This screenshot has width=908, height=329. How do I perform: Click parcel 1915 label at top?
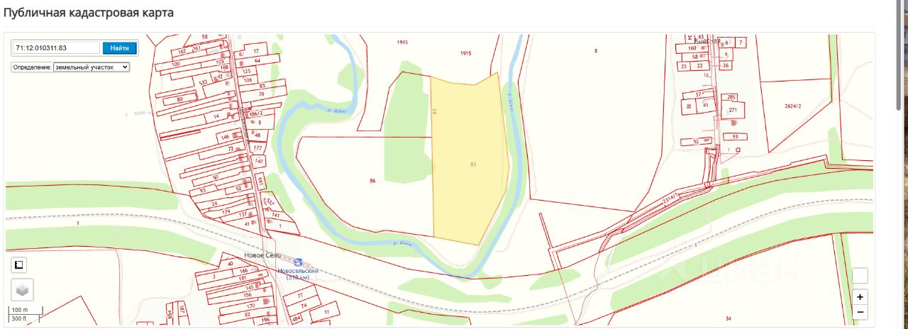click(x=465, y=53)
